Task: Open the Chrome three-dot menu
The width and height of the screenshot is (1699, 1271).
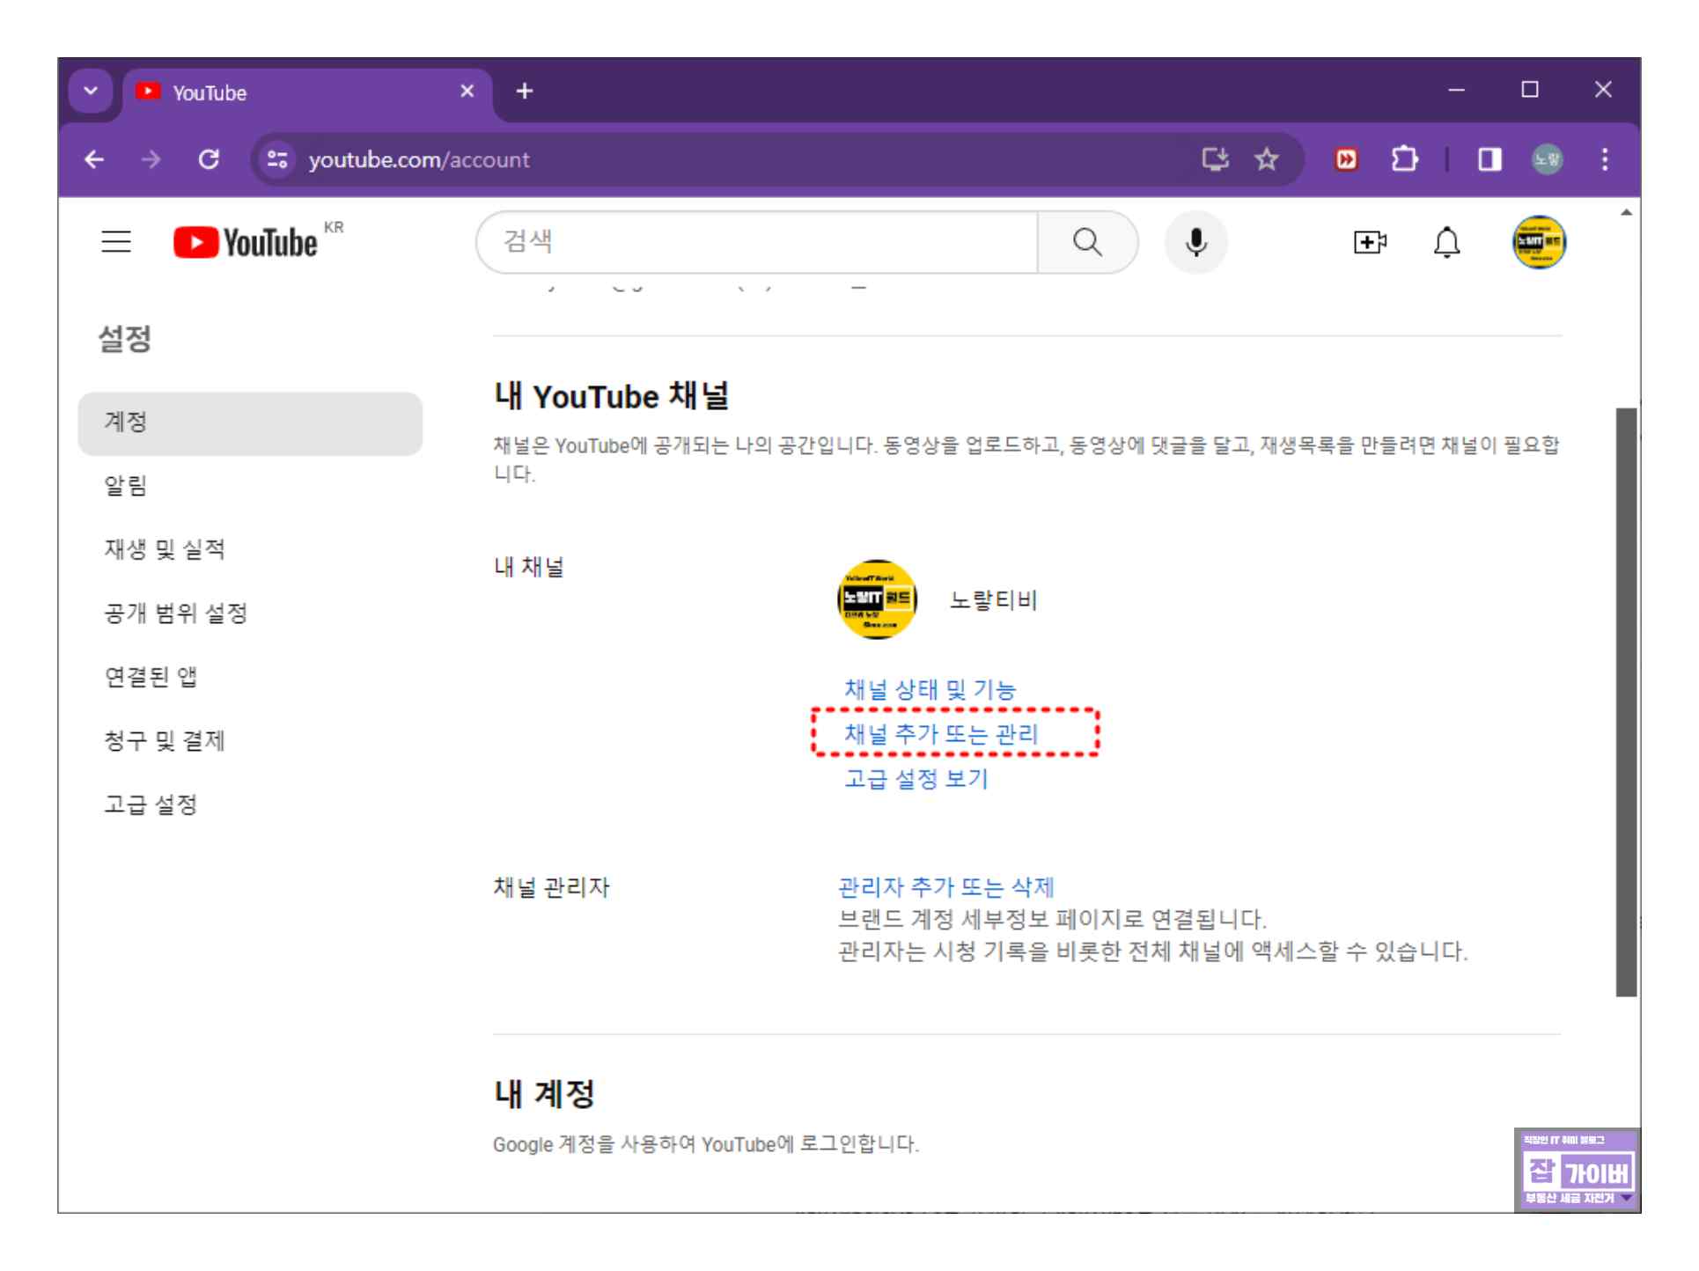Action: coord(1604,159)
